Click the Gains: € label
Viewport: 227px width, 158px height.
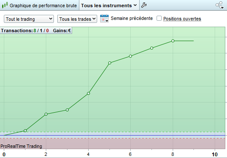pyautogui.click(x=62, y=30)
